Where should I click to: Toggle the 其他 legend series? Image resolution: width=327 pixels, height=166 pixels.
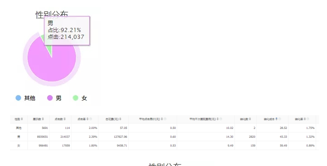(x=25, y=98)
